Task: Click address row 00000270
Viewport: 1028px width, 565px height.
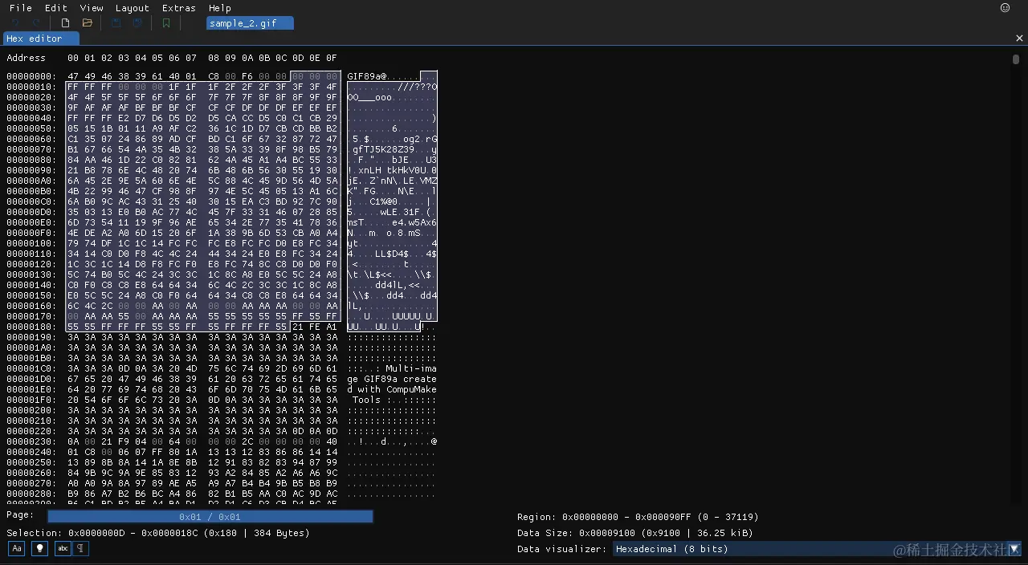Action: click(32, 483)
